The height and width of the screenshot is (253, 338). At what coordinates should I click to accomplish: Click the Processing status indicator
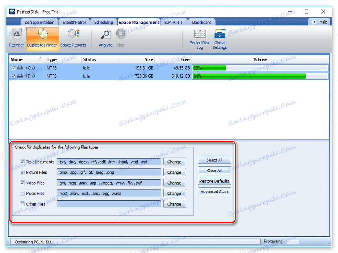273,241
